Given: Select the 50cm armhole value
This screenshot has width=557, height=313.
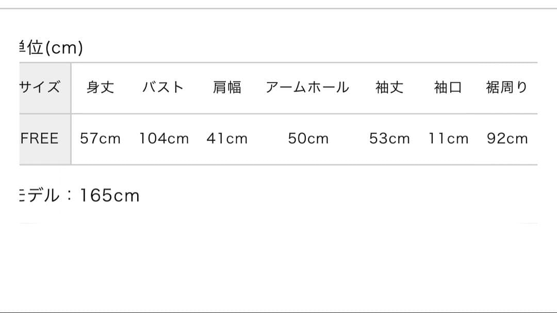Looking at the screenshot, I should 308,139.
